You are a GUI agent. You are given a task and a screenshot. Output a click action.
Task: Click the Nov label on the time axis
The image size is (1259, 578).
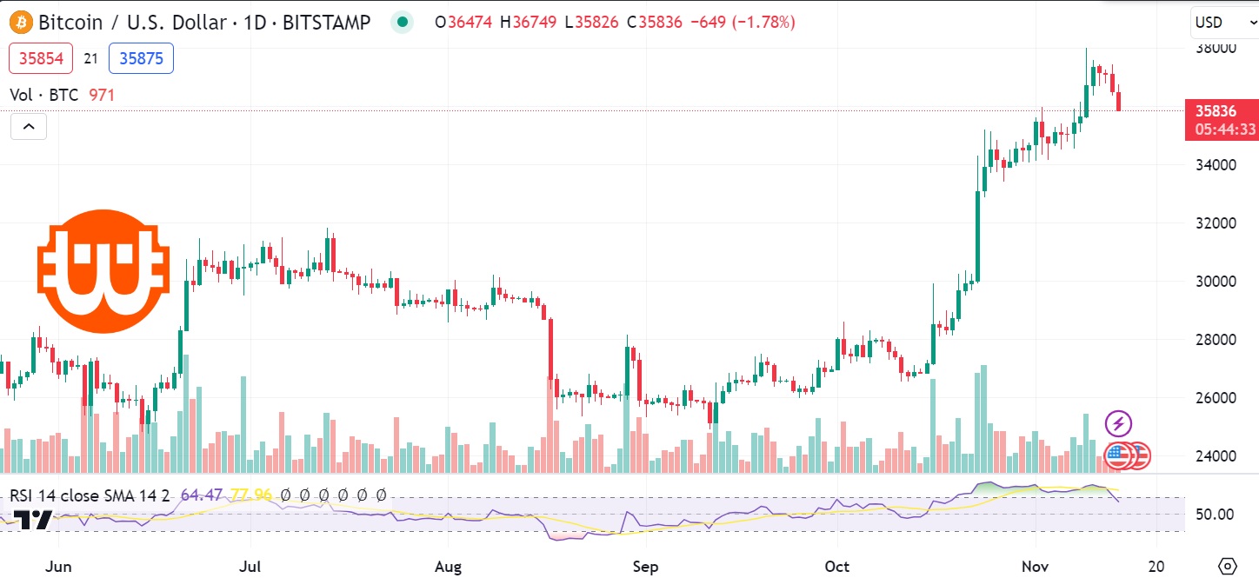(x=1036, y=566)
